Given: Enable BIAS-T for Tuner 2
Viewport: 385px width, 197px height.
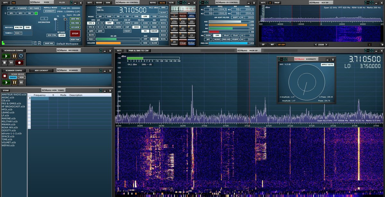Looking at the screenshot, I should coord(18,33).
